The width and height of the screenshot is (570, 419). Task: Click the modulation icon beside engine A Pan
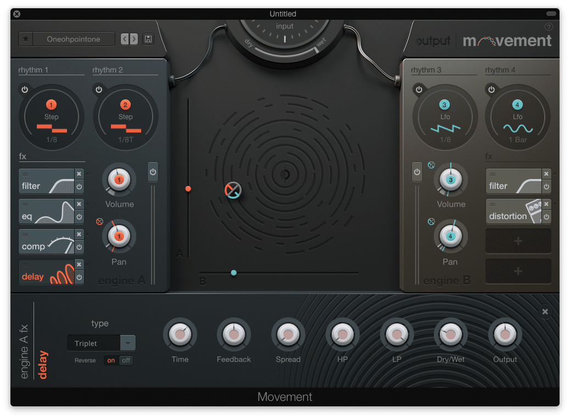[99, 222]
